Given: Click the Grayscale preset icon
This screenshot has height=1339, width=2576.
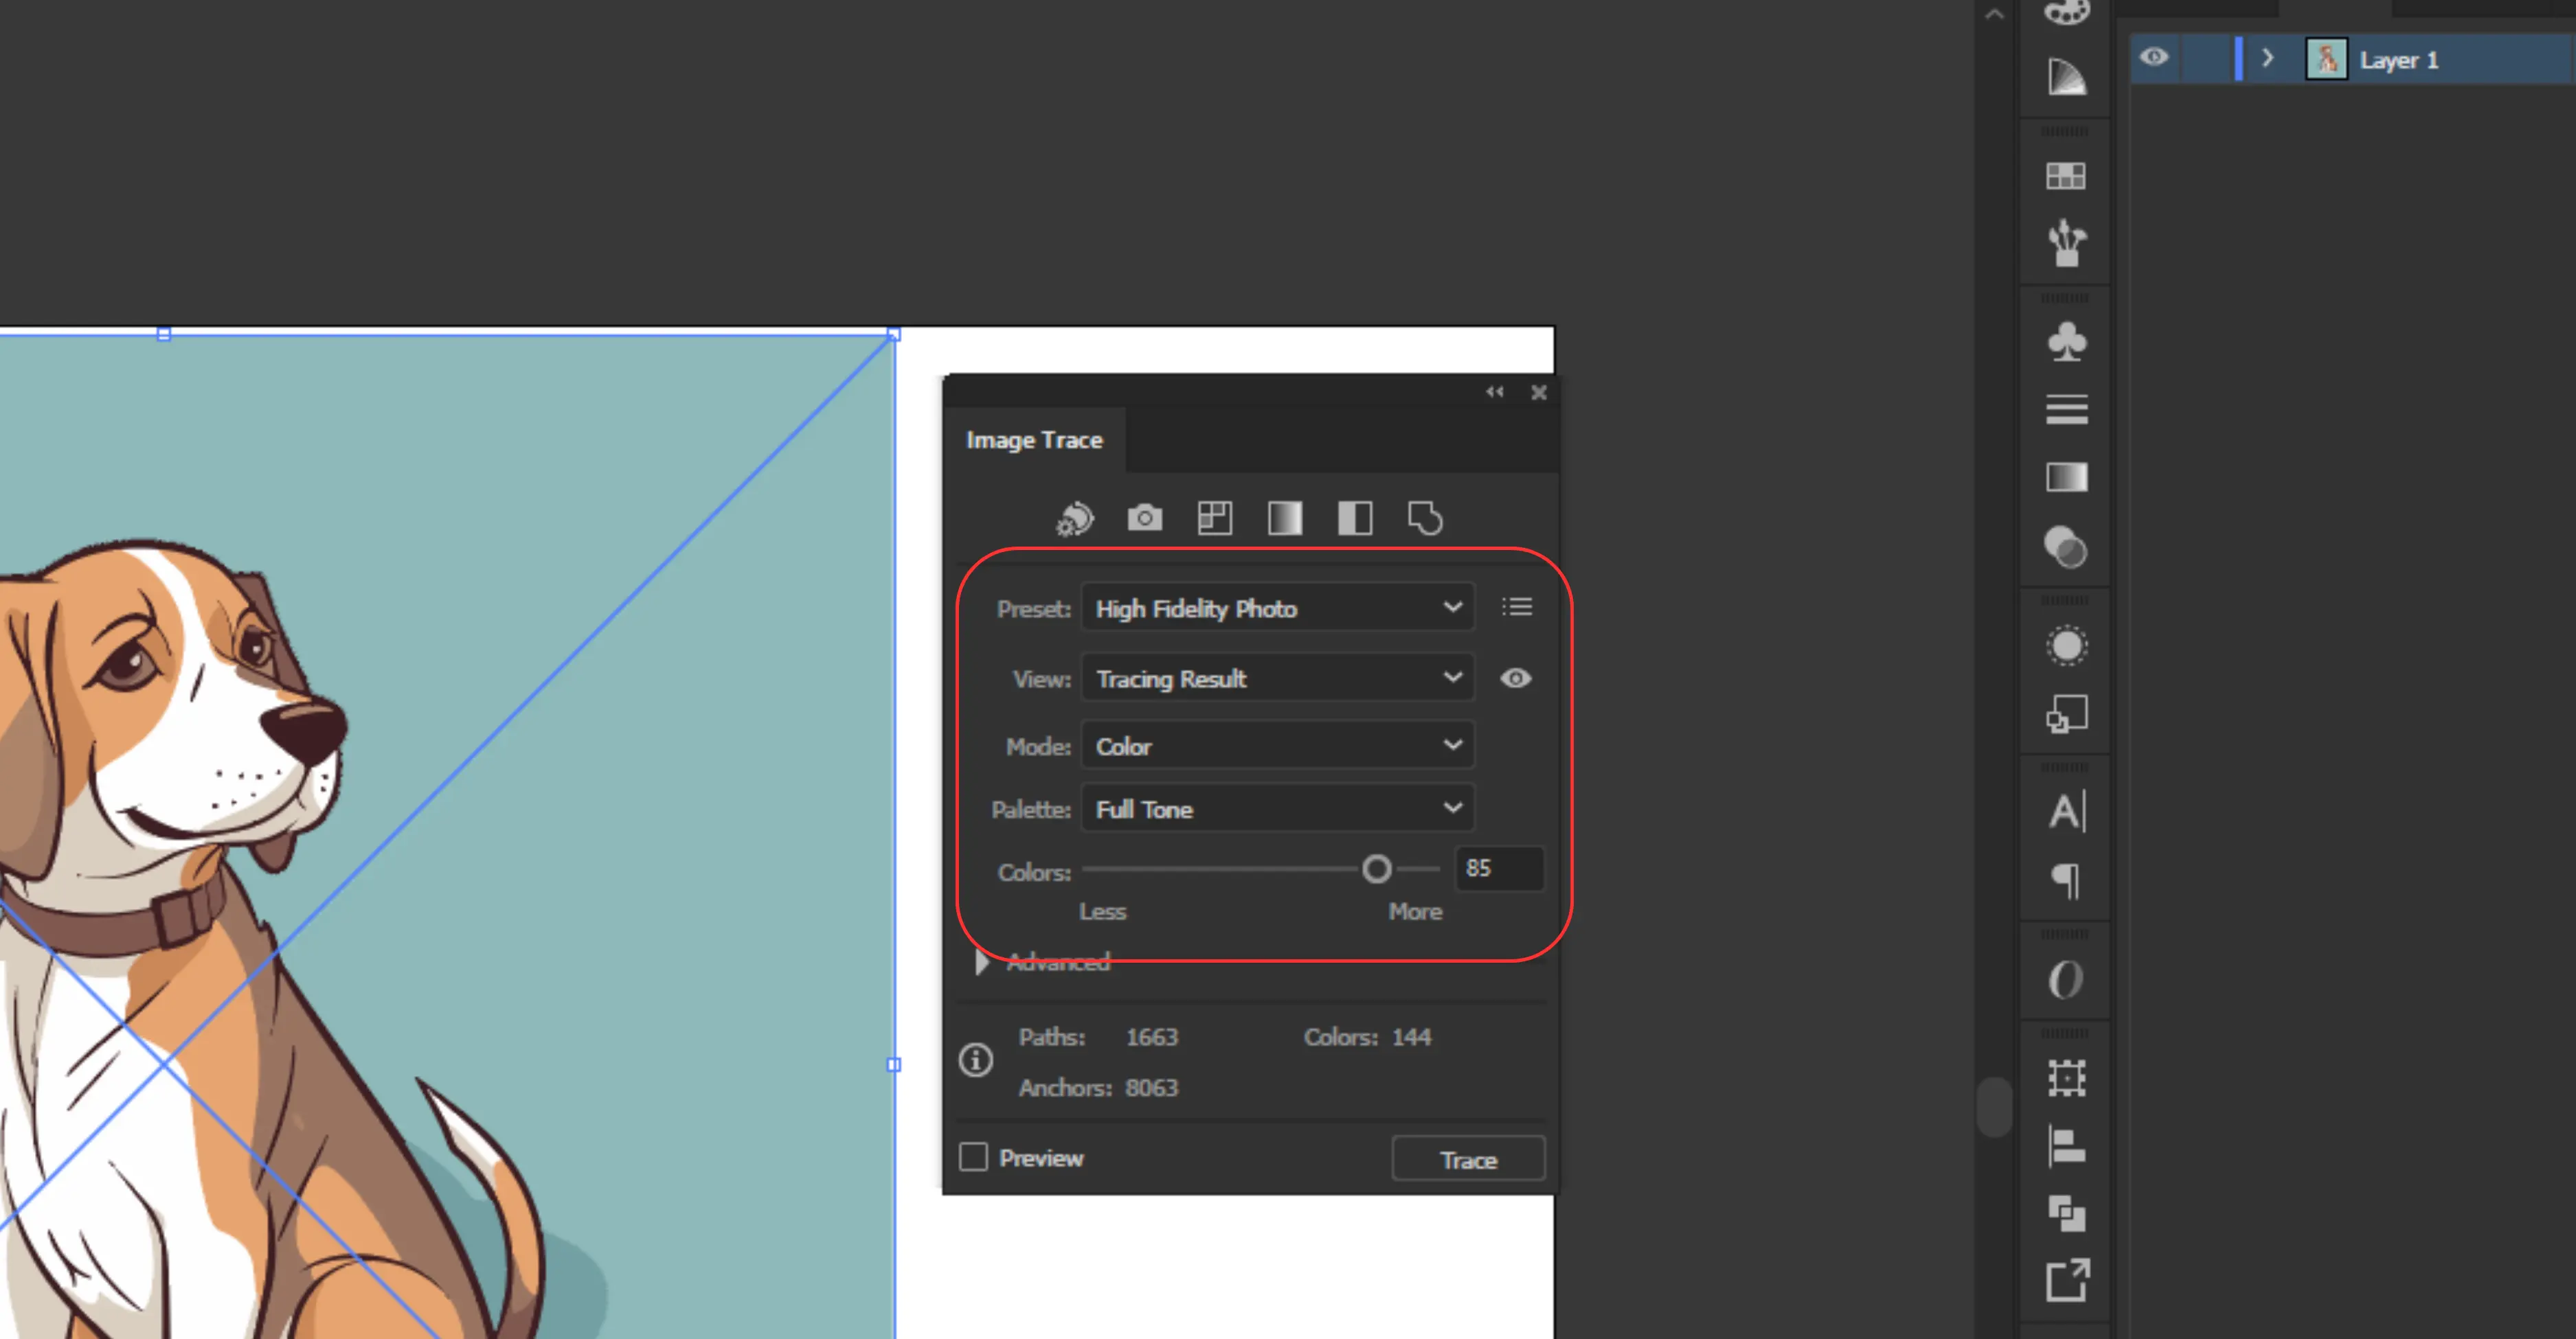Looking at the screenshot, I should tap(1285, 518).
